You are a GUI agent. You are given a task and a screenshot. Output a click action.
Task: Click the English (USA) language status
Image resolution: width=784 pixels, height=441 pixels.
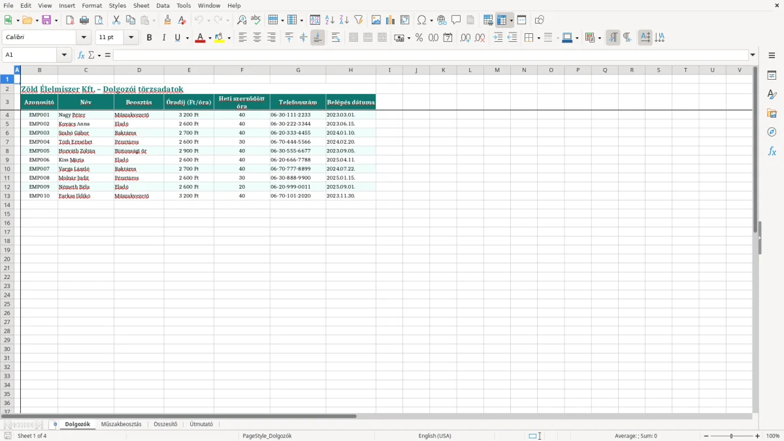click(x=434, y=436)
